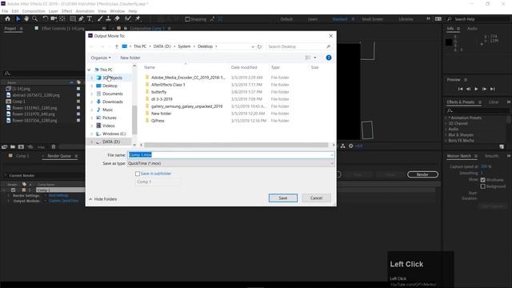
Task: Step to previous frame in Preview panel
Action: click(468, 89)
